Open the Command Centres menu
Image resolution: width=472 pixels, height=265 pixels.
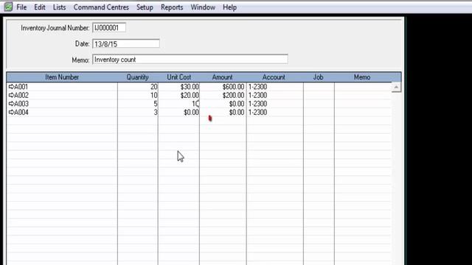point(101,7)
